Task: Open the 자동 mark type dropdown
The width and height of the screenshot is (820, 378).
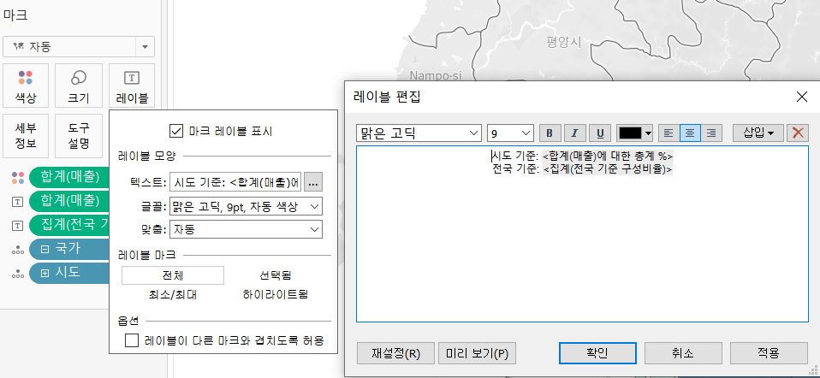Action: [x=79, y=47]
